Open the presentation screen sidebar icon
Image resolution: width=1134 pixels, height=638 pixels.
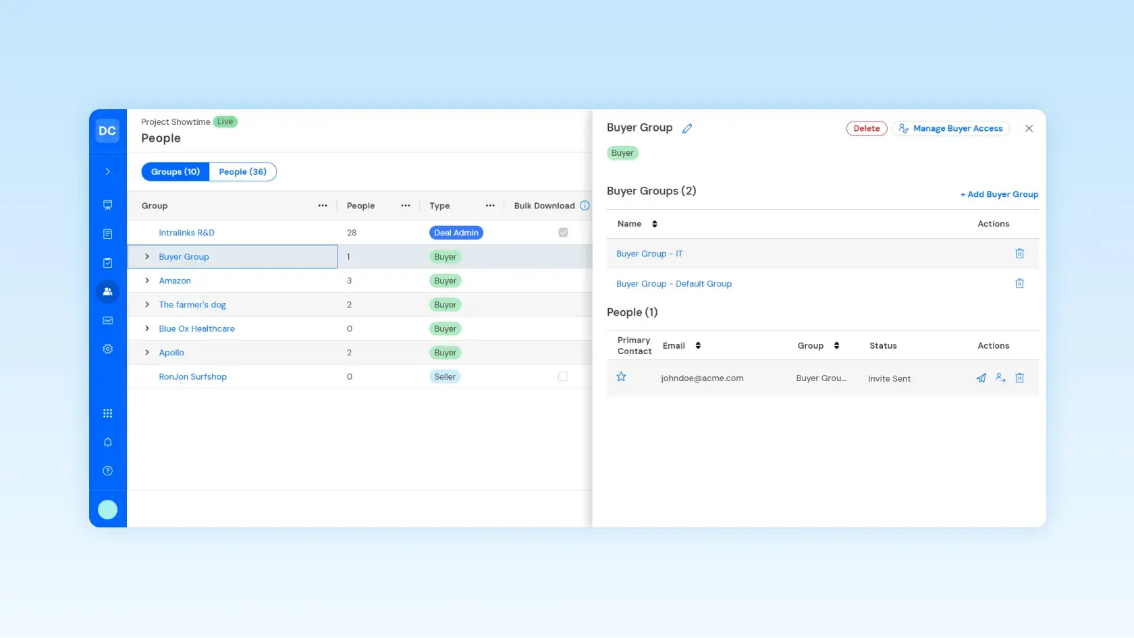pos(107,205)
